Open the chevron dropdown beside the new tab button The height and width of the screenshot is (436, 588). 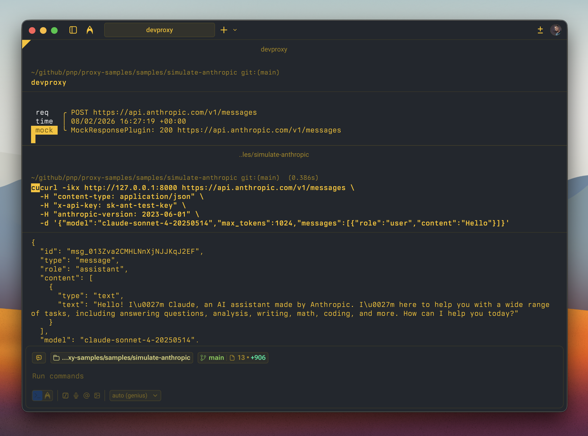[235, 30]
